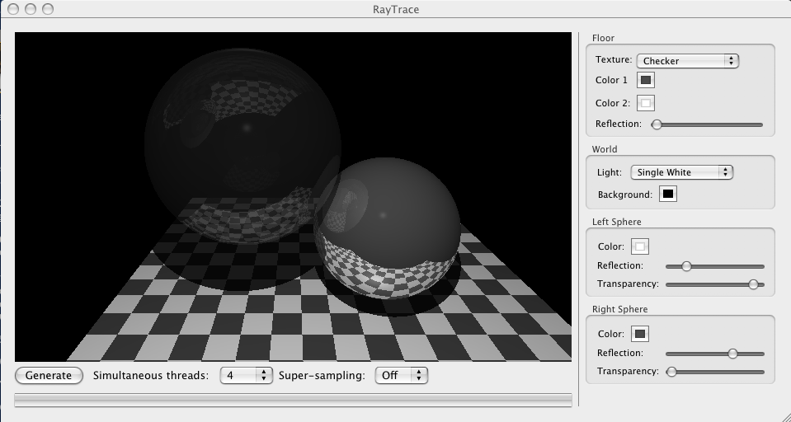This screenshot has width=791, height=422.
Task: Click the Right Sphere Transparency slider handle
Action: (x=671, y=372)
